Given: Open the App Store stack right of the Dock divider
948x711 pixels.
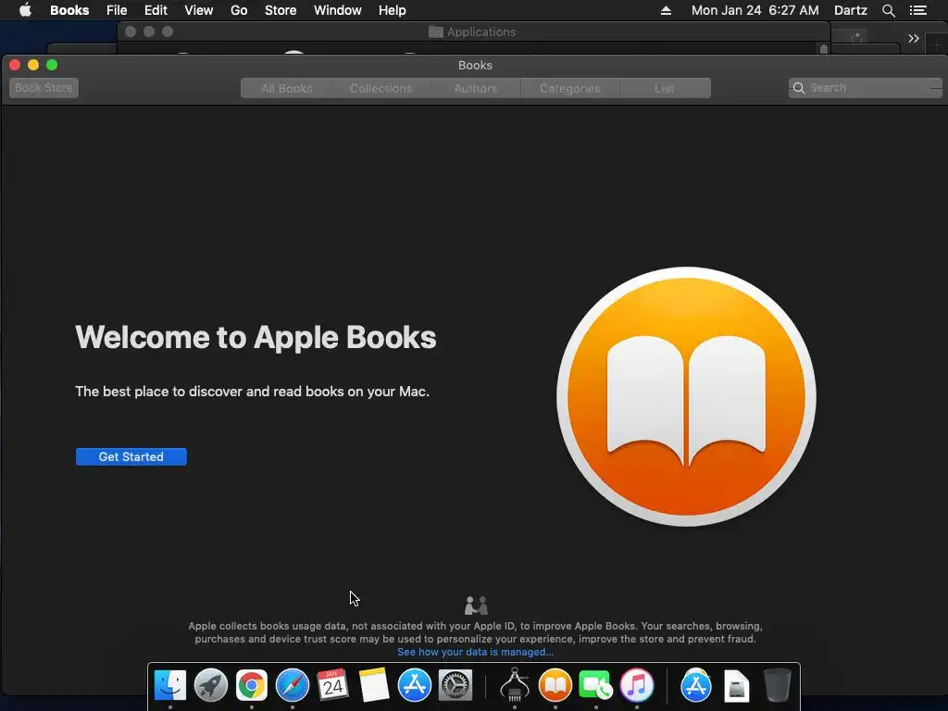Looking at the screenshot, I should pyautogui.click(x=696, y=686).
